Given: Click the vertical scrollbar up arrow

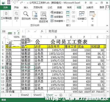Looking at the screenshot, I should [108, 37].
